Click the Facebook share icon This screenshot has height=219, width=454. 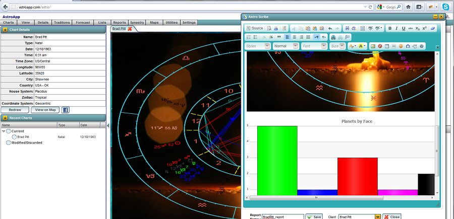pos(66,110)
